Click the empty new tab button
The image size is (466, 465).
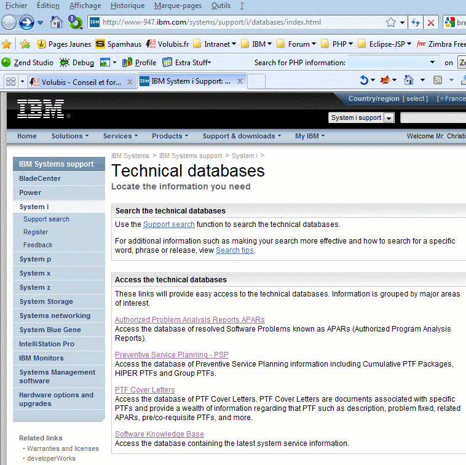click(256, 81)
